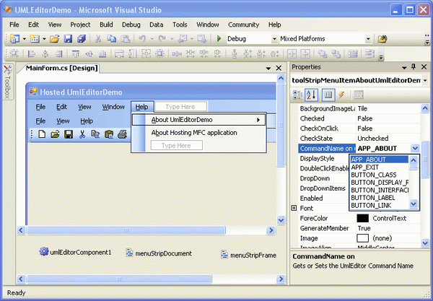Click the Undo toolbar icon
Viewport: 433px width, 301px height.
142,39
